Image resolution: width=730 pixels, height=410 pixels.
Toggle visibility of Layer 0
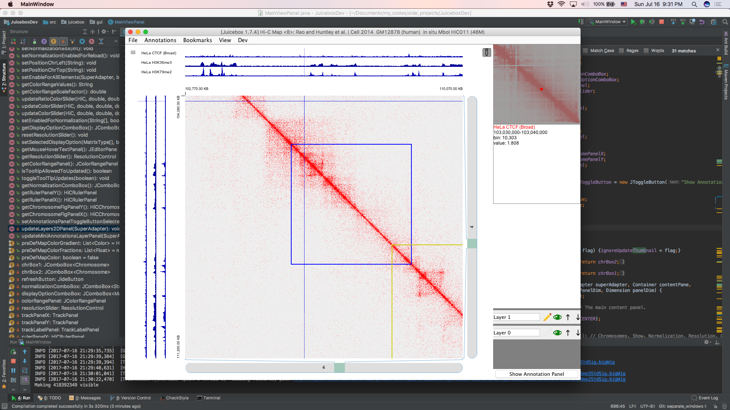(558, 333)
